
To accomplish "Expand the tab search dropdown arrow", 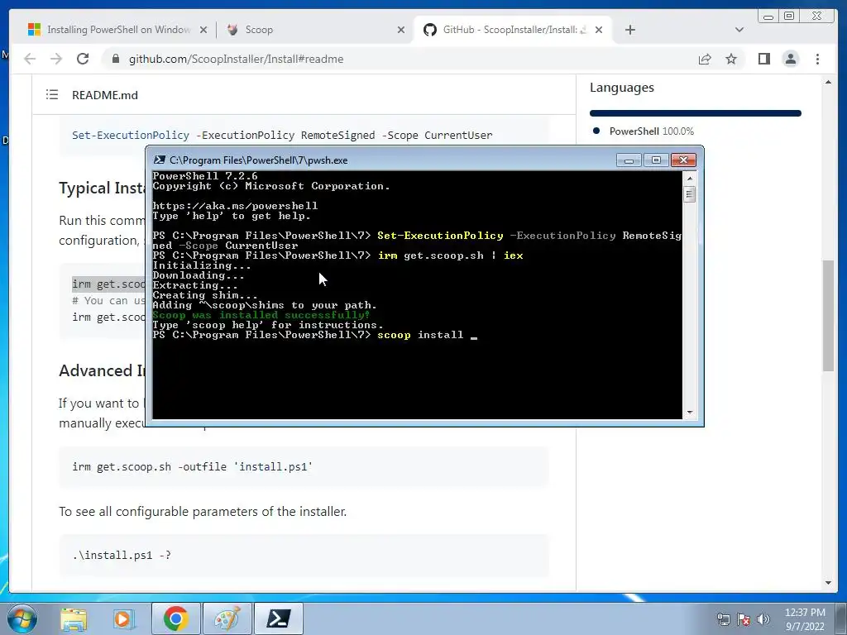I will [739, 30].
